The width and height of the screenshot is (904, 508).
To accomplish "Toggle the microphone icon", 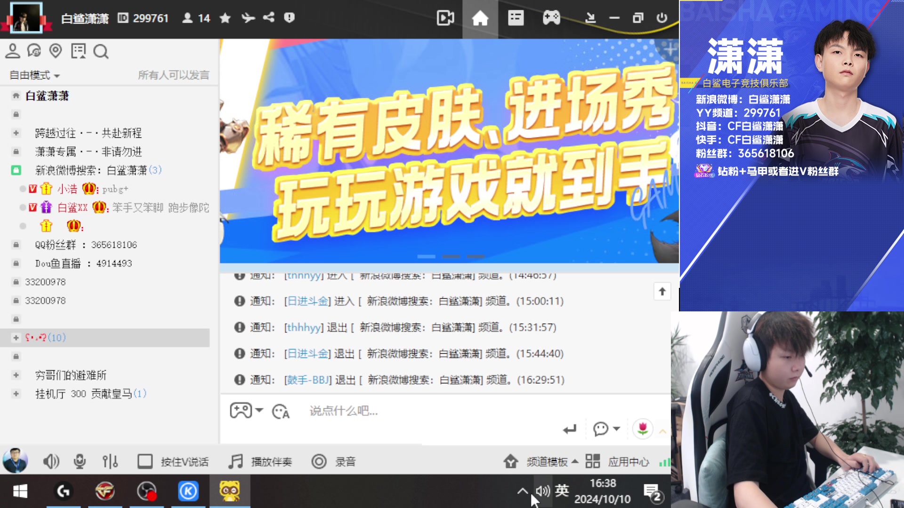I will click(x=80, y=461).
